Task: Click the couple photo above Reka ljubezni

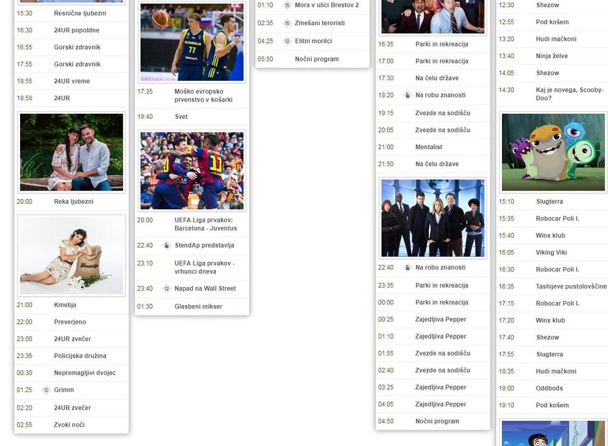Action: tap(71, 152)
